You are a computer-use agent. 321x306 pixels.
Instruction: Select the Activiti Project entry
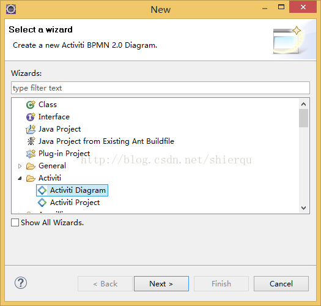coord(75,203)
